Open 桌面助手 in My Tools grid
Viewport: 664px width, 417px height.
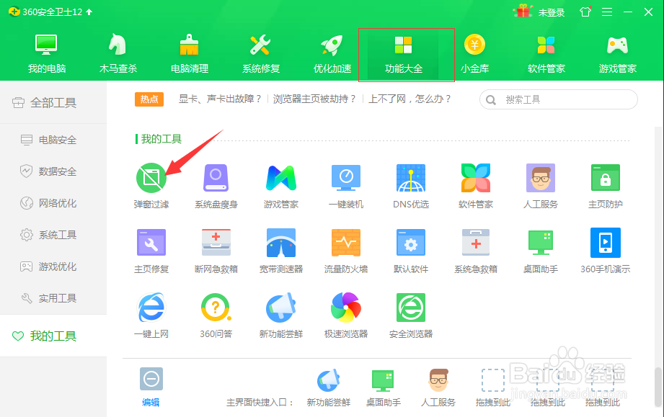tap(540, 251)
